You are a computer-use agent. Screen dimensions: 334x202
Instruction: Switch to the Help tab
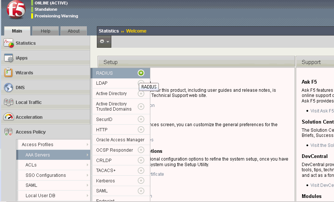pyautogui.click(x=45, y=31)
